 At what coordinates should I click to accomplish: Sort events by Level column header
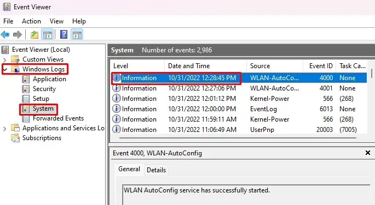click(x=137, y=66)
